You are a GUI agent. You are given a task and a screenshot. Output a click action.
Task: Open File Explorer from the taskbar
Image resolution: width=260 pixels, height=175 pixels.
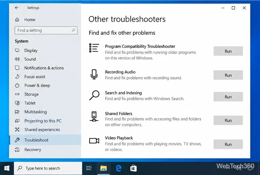[x=104, y=168]
